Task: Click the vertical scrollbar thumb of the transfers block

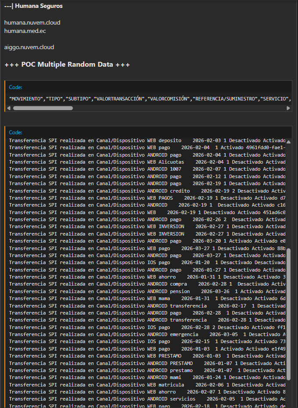Action: (x=288, y=314)
